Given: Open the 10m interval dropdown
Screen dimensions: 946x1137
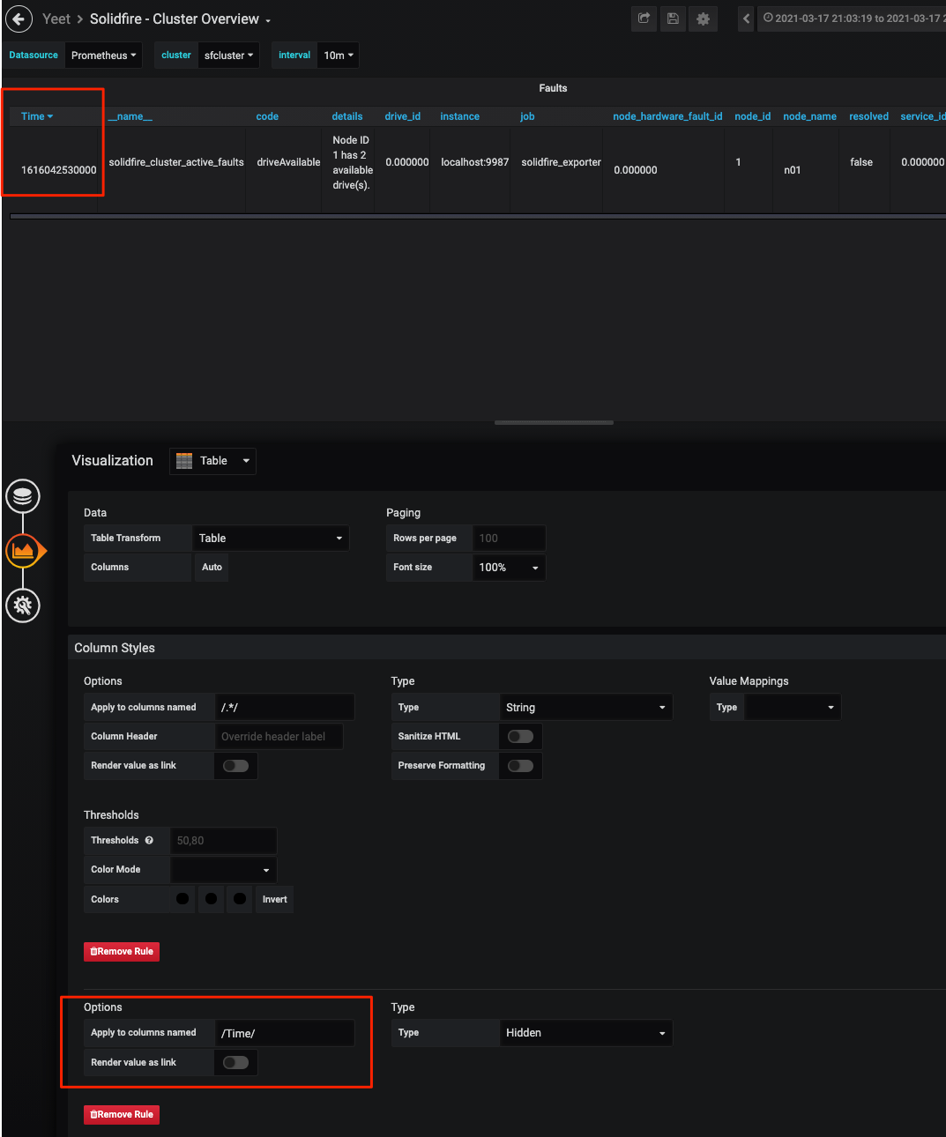Looking at the screenshot, I should tap(339, 56).
